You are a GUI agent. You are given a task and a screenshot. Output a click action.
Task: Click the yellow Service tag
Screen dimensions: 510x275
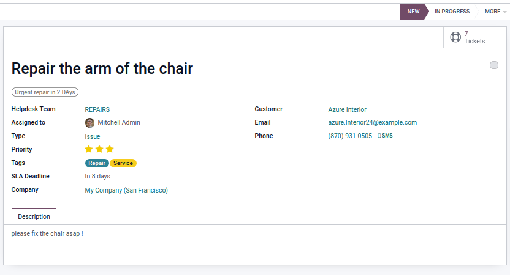pyautogui.click(x=123, y=163)
